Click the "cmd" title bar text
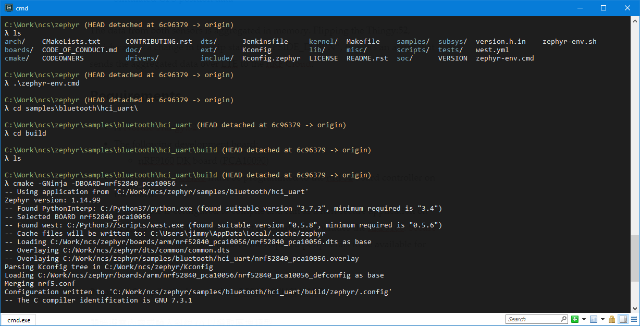Screen dimensions: 640x326 coord(22,8)
